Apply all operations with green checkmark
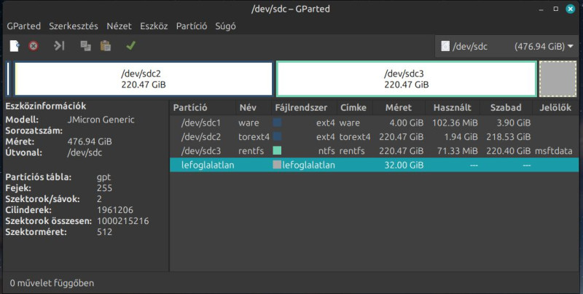Screen dimensions: 583x294 130,46
